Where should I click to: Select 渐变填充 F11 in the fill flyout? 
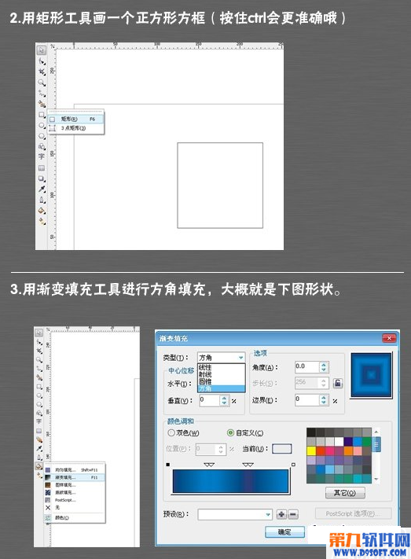[x=75, y=477]
